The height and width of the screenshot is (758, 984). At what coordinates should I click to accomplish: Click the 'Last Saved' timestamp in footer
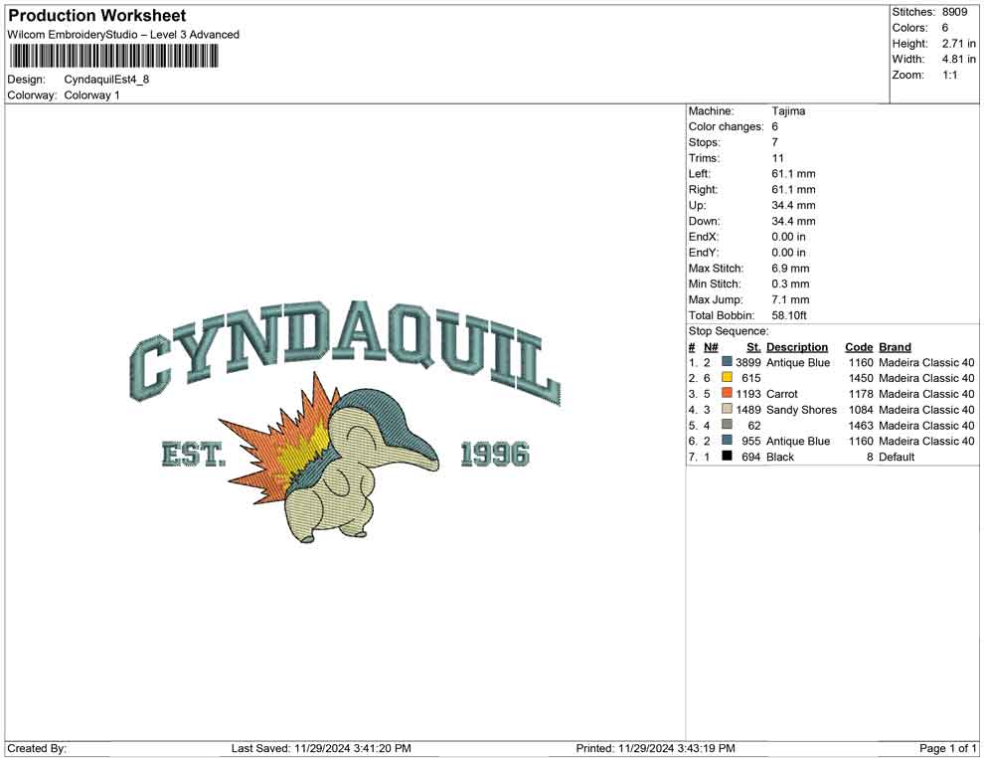[321, 748]
